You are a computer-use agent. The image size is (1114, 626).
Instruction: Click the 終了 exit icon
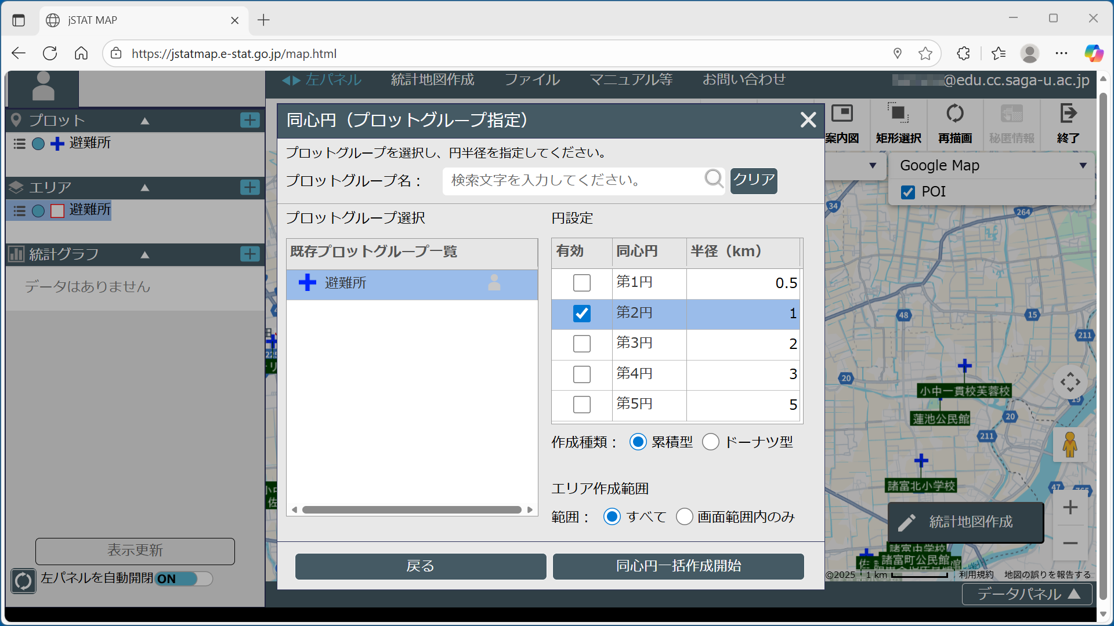[x=1068, y=114]
